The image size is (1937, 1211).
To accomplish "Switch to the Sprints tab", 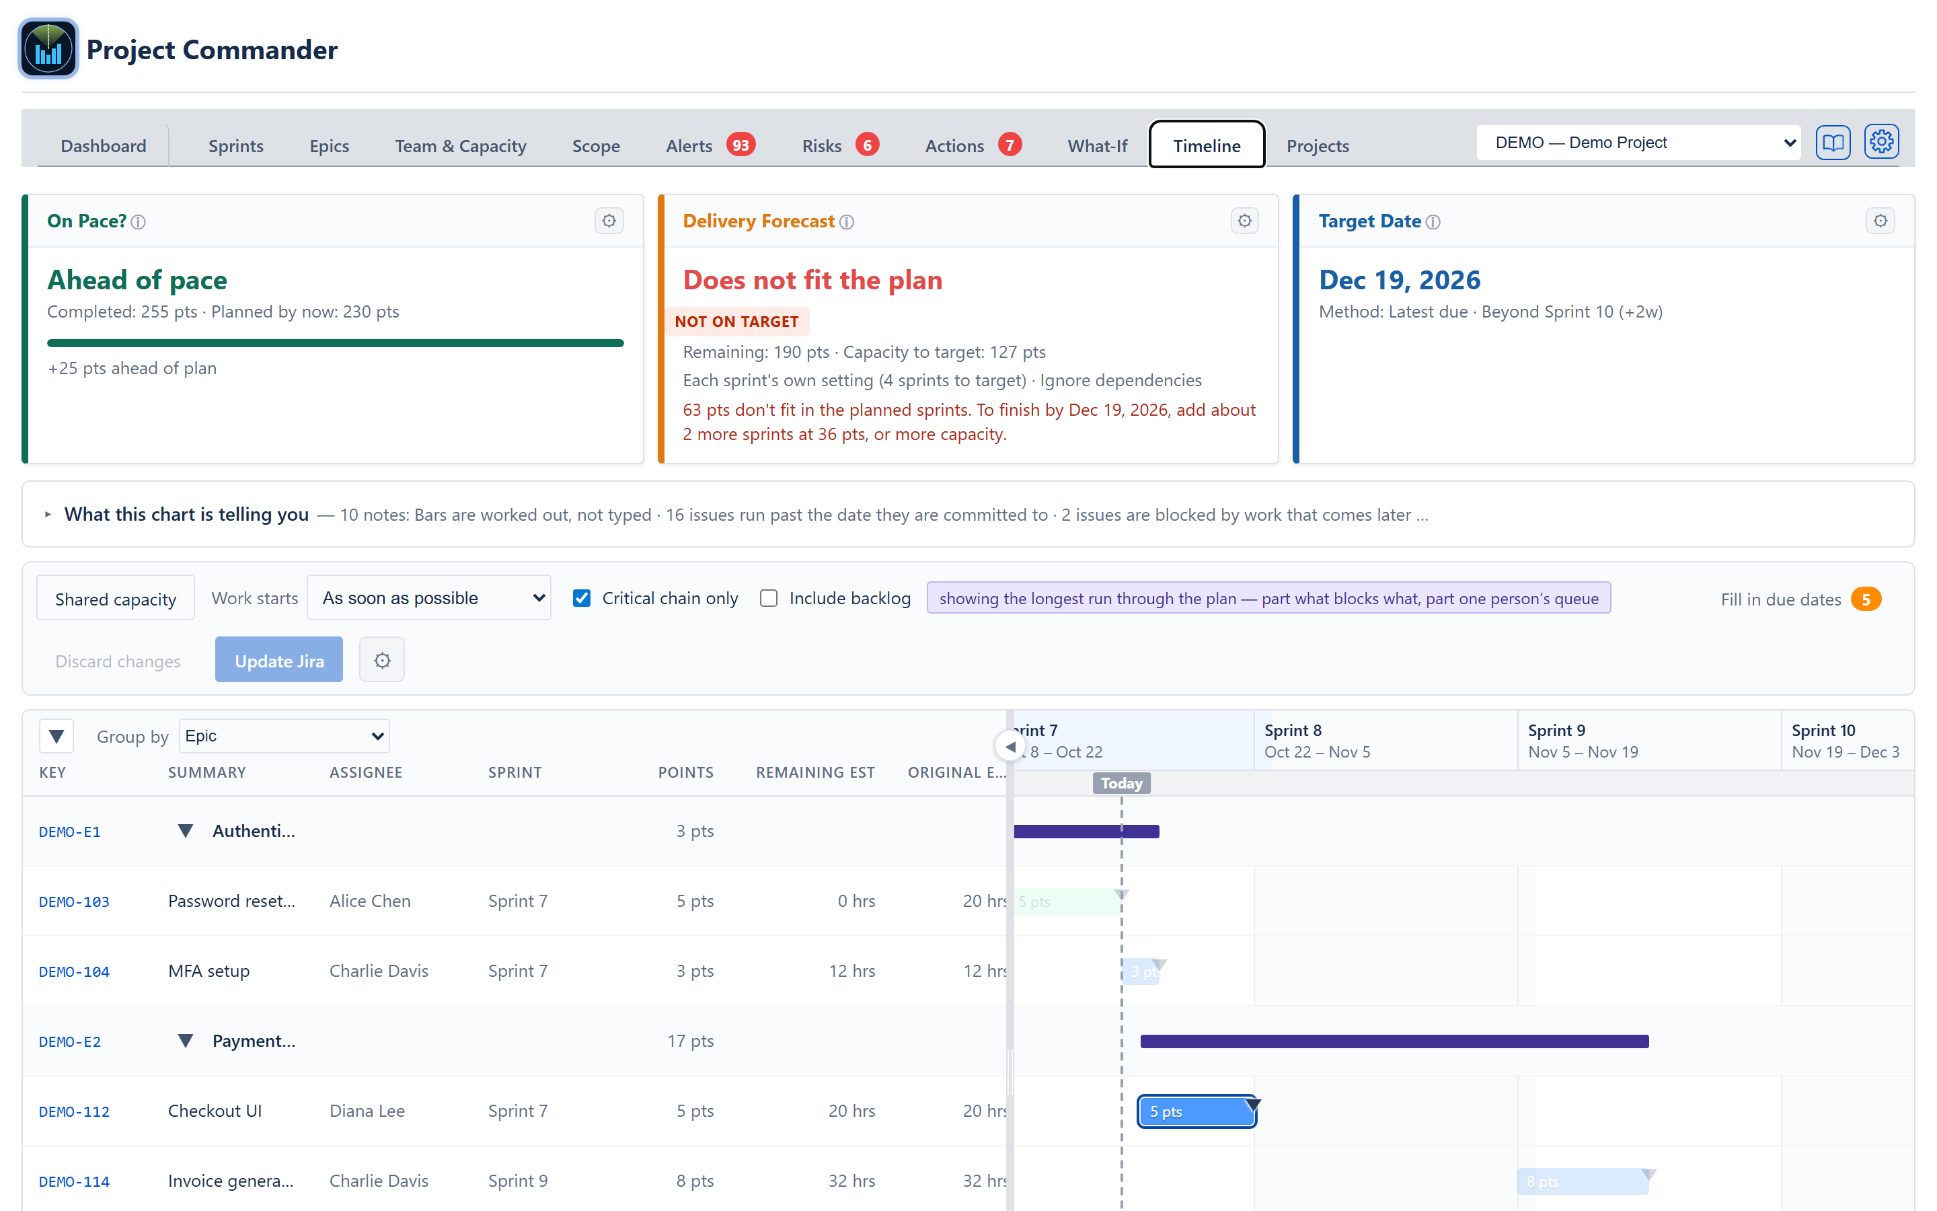I will click(235, 146).
